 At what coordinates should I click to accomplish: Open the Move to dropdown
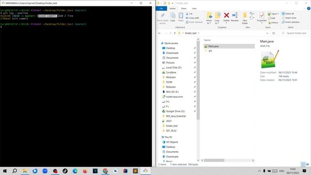click(x=209, y=18)
